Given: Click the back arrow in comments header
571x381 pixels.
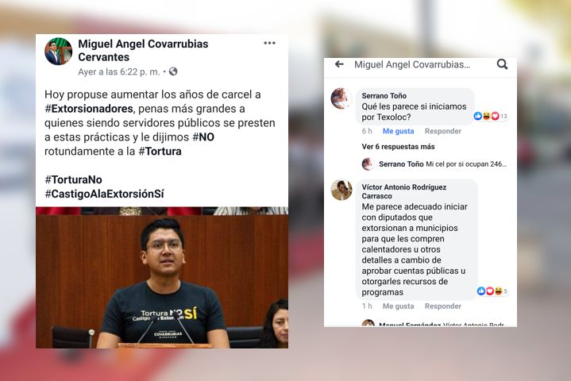Looking at the screenshot, I should pos(339,64).
